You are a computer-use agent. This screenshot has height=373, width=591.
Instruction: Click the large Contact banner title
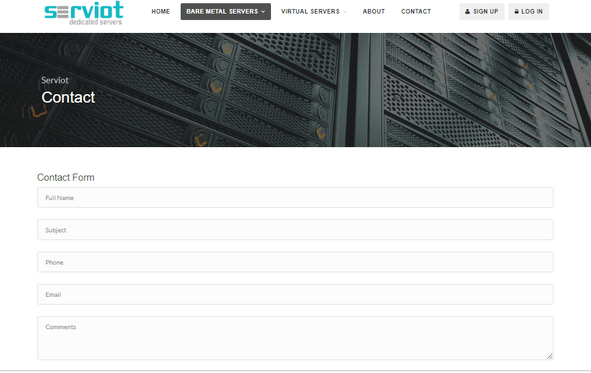point(68,97)
